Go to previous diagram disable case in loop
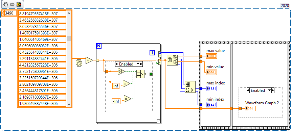 117,64
